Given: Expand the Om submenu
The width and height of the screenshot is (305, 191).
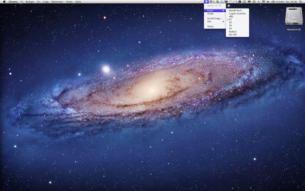Looking at the screenshot, I should (x=215, y=21).
